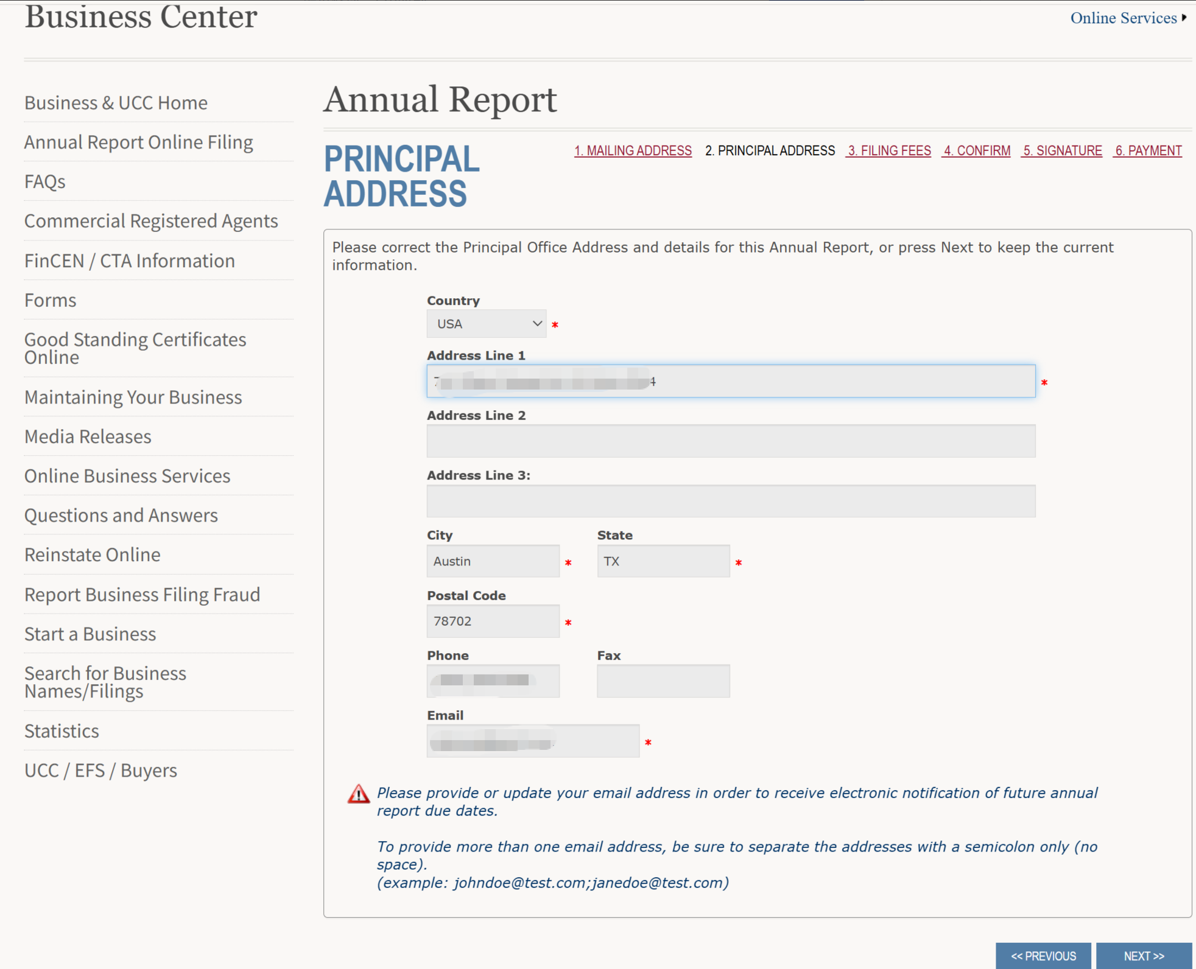The image size is (1196, 969).
Task: Click into the Phone field
Action: (493, 680)
